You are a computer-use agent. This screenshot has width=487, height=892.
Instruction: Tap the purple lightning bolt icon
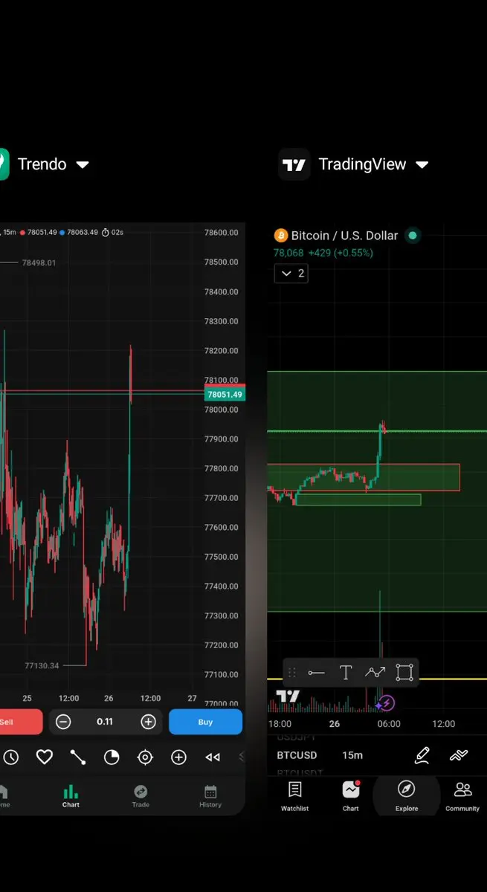pos(387,702)
